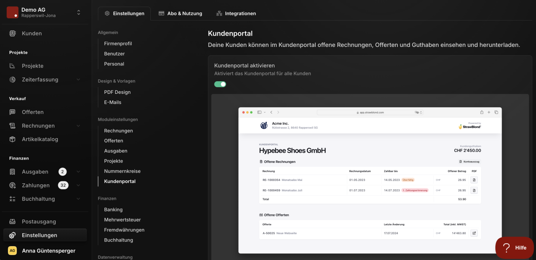Select the Offerten sidebar icon
Screen dimensions: 536x260
click(13, 112)
